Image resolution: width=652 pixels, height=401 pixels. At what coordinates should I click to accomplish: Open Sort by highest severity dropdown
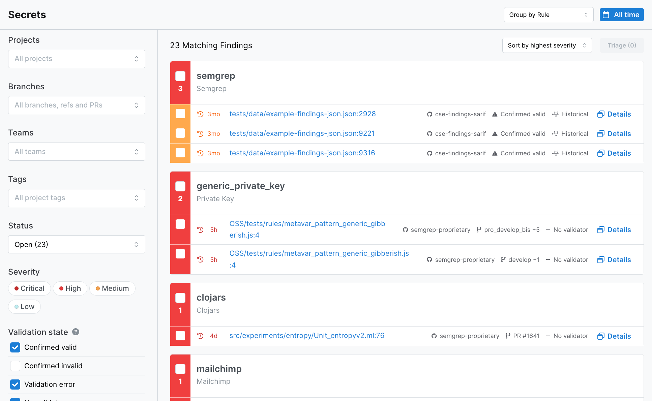(547, 45)
